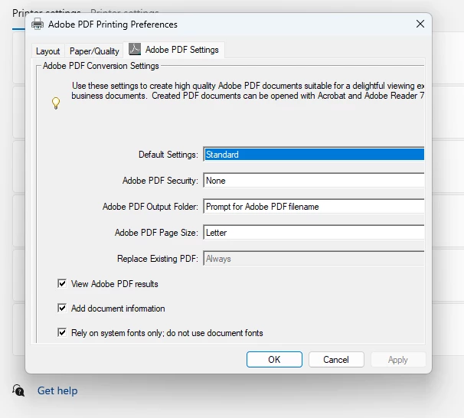Click the Replace Existing PDF label
This screenshot has width=464, height=418.
pyautogui.click(x=158, y=259)
